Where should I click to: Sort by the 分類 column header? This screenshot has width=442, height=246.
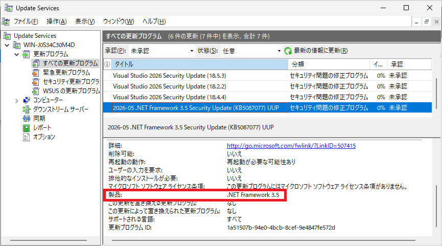[329, 64]
